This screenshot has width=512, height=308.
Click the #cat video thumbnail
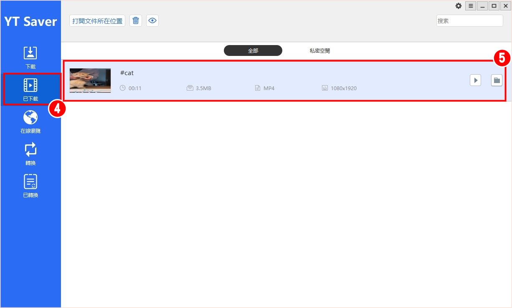90,81
